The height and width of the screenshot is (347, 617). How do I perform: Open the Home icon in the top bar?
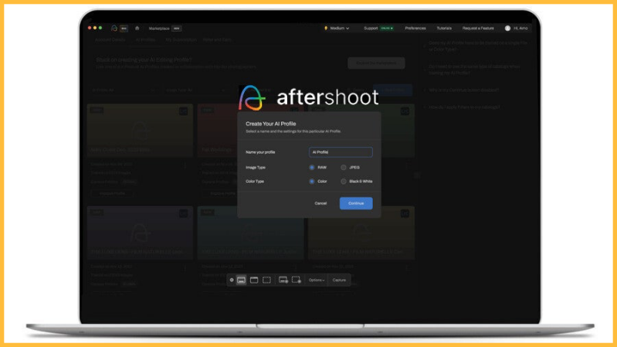click(x=137, y=29)
